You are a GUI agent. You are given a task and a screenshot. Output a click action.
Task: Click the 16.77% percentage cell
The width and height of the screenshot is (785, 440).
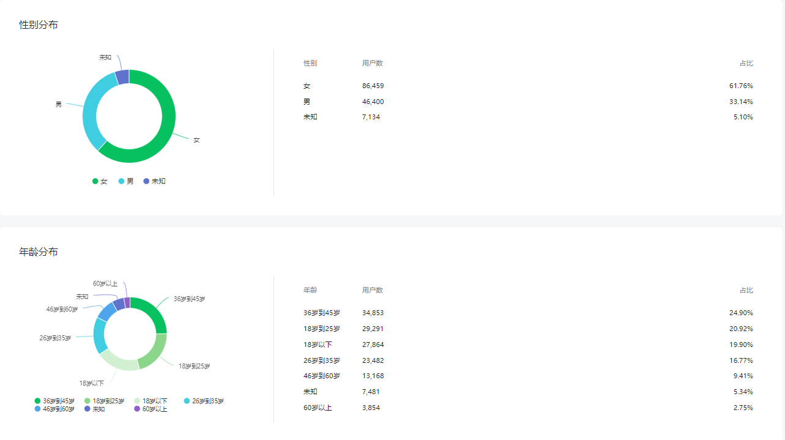pos(741,361)
